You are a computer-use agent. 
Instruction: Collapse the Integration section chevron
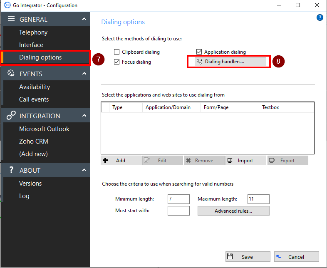[x=84, y=116]
